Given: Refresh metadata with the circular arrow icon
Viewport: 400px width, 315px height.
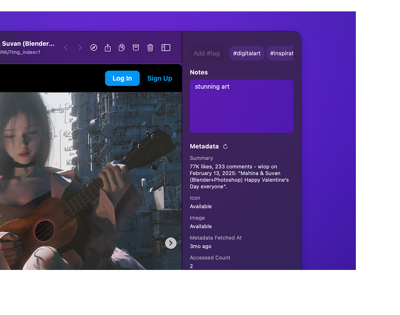Looking at the screenshot, I should pyautogui.click(x=225, y=147).
